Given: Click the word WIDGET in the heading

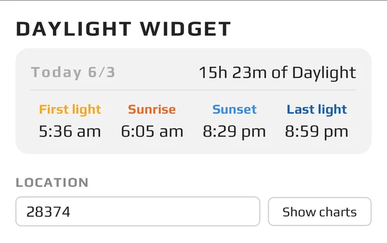Looking at the screenshot, I should coord(186,29).
